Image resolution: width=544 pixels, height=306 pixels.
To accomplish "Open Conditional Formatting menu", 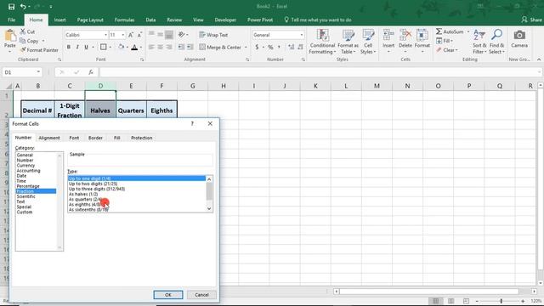I will click(322, 42).
